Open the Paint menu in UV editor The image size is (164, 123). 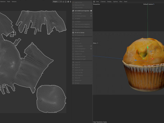(9, 2)
